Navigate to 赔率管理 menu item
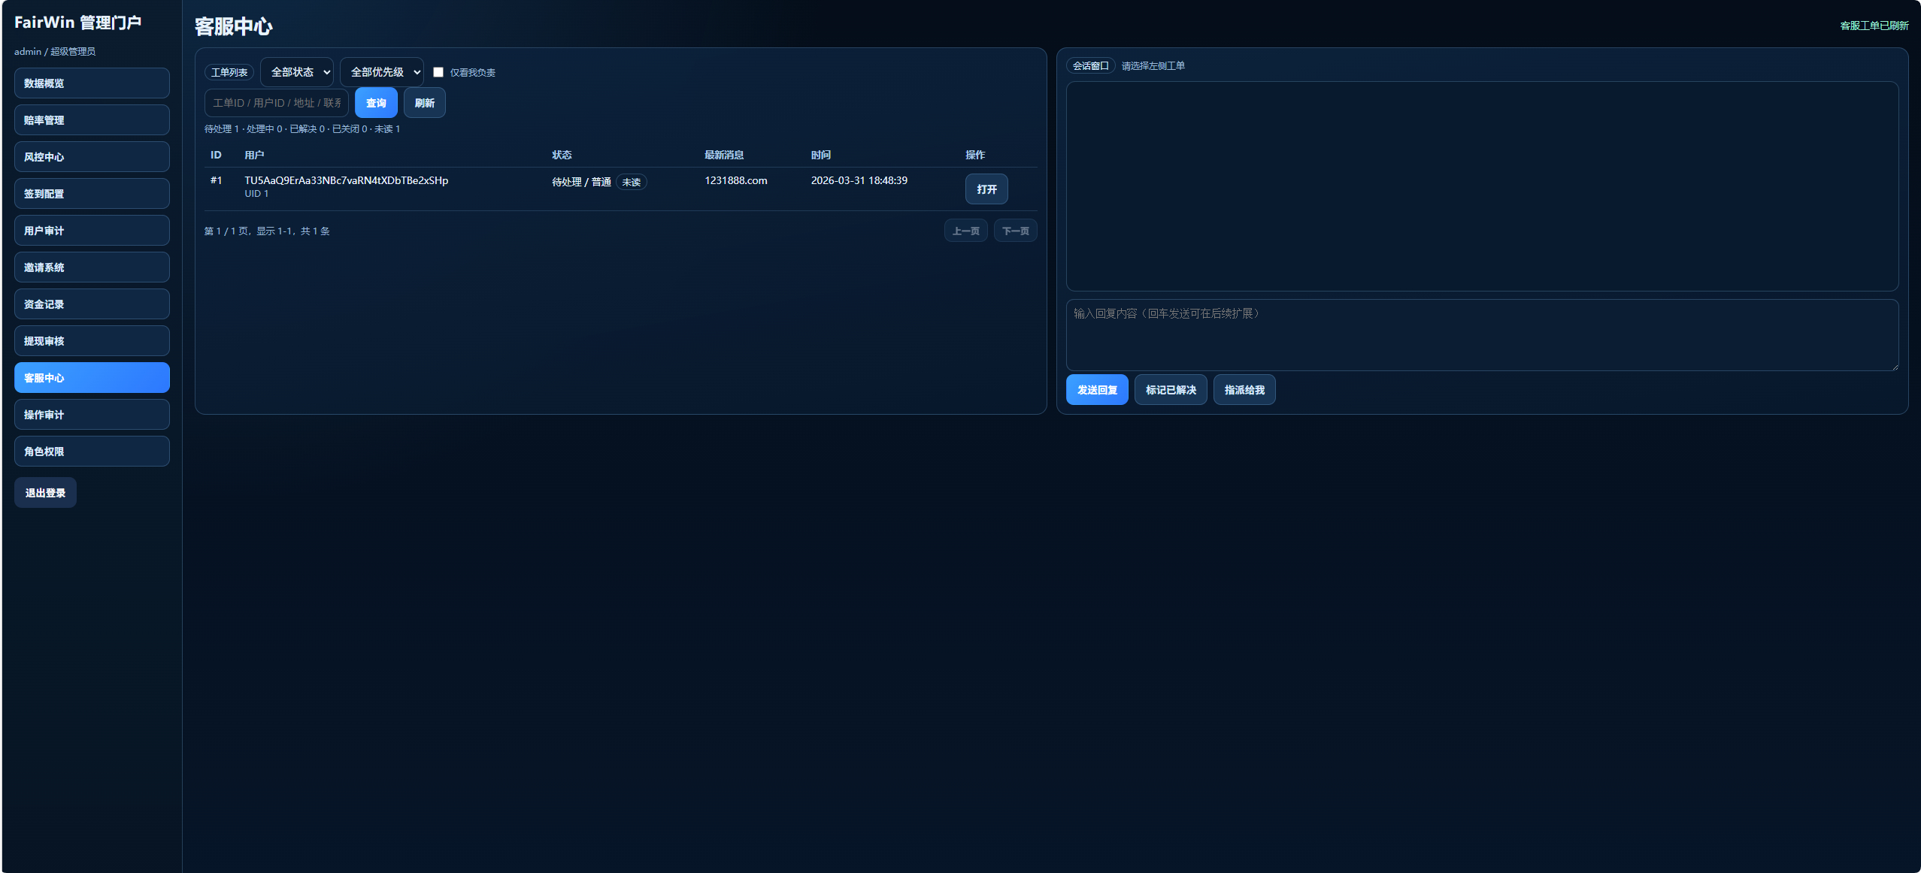The image size is (1921, 873). [92, 120]
